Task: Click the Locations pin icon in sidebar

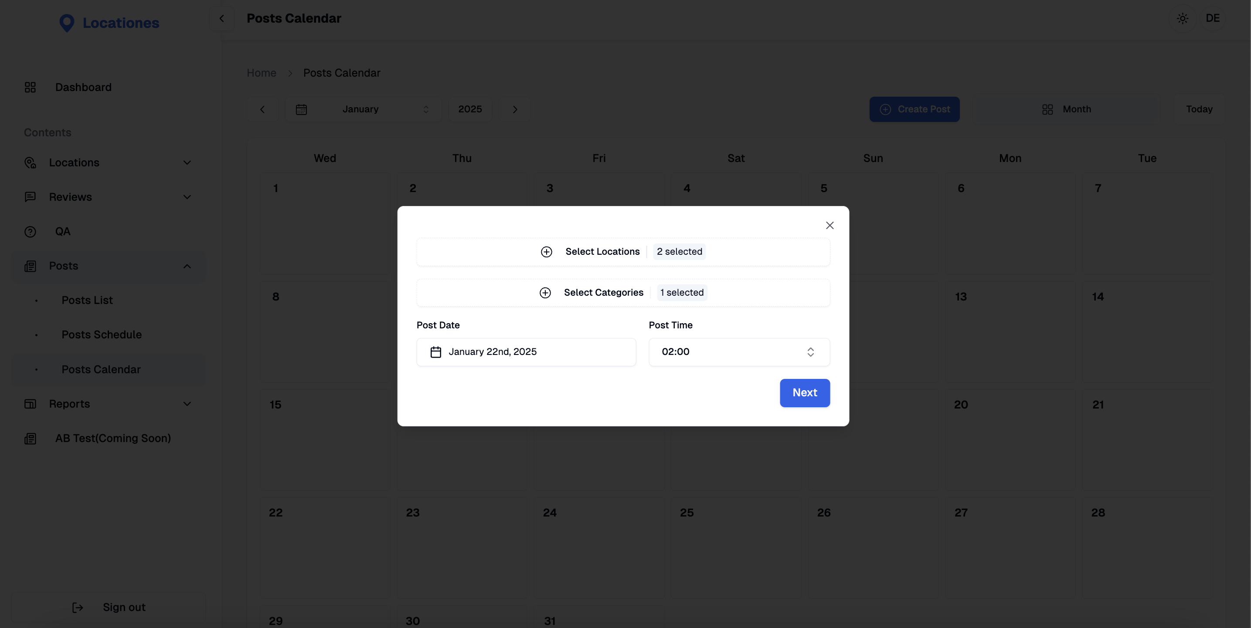Action: (30, 162)
